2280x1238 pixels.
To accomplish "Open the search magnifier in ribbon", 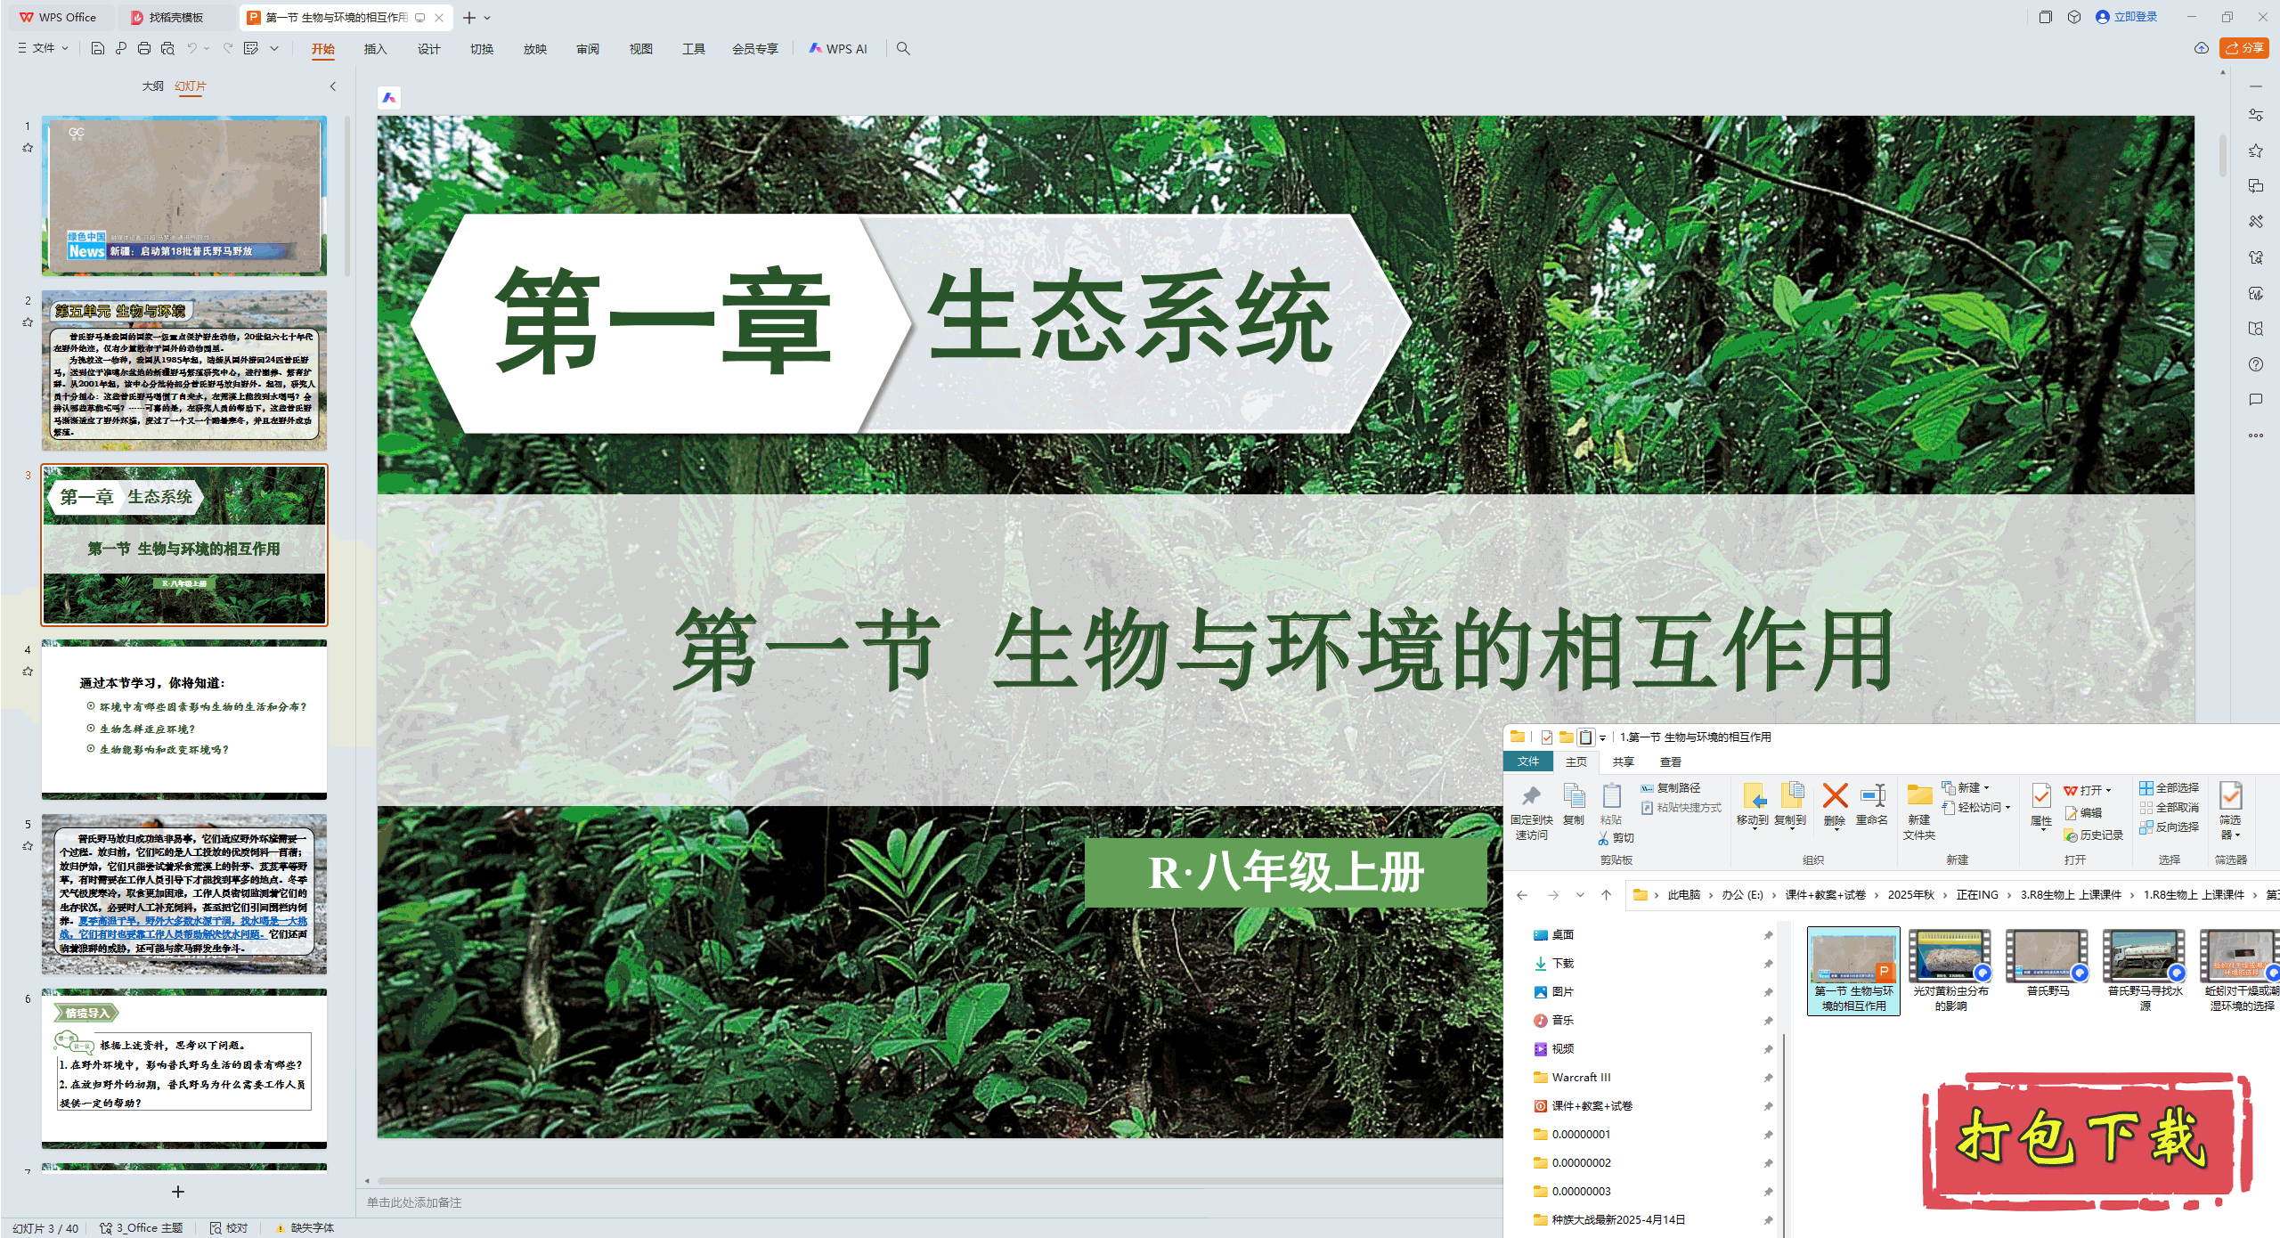I will point(903,48).
